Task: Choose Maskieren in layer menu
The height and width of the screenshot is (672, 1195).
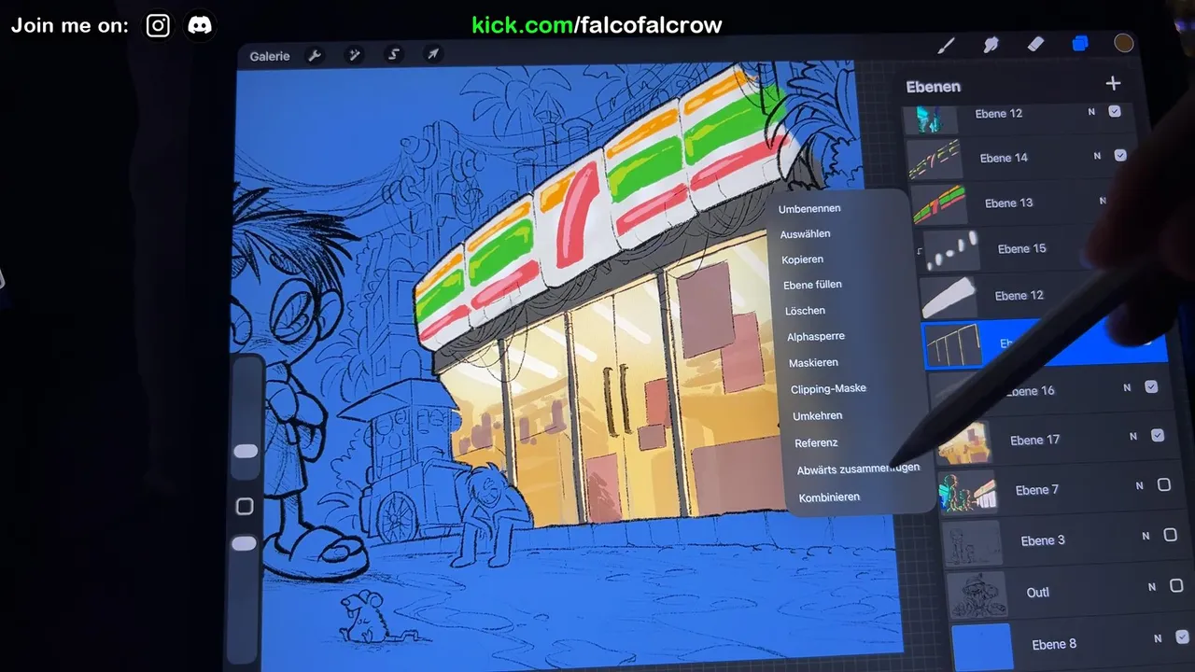Action: point(813,363)
